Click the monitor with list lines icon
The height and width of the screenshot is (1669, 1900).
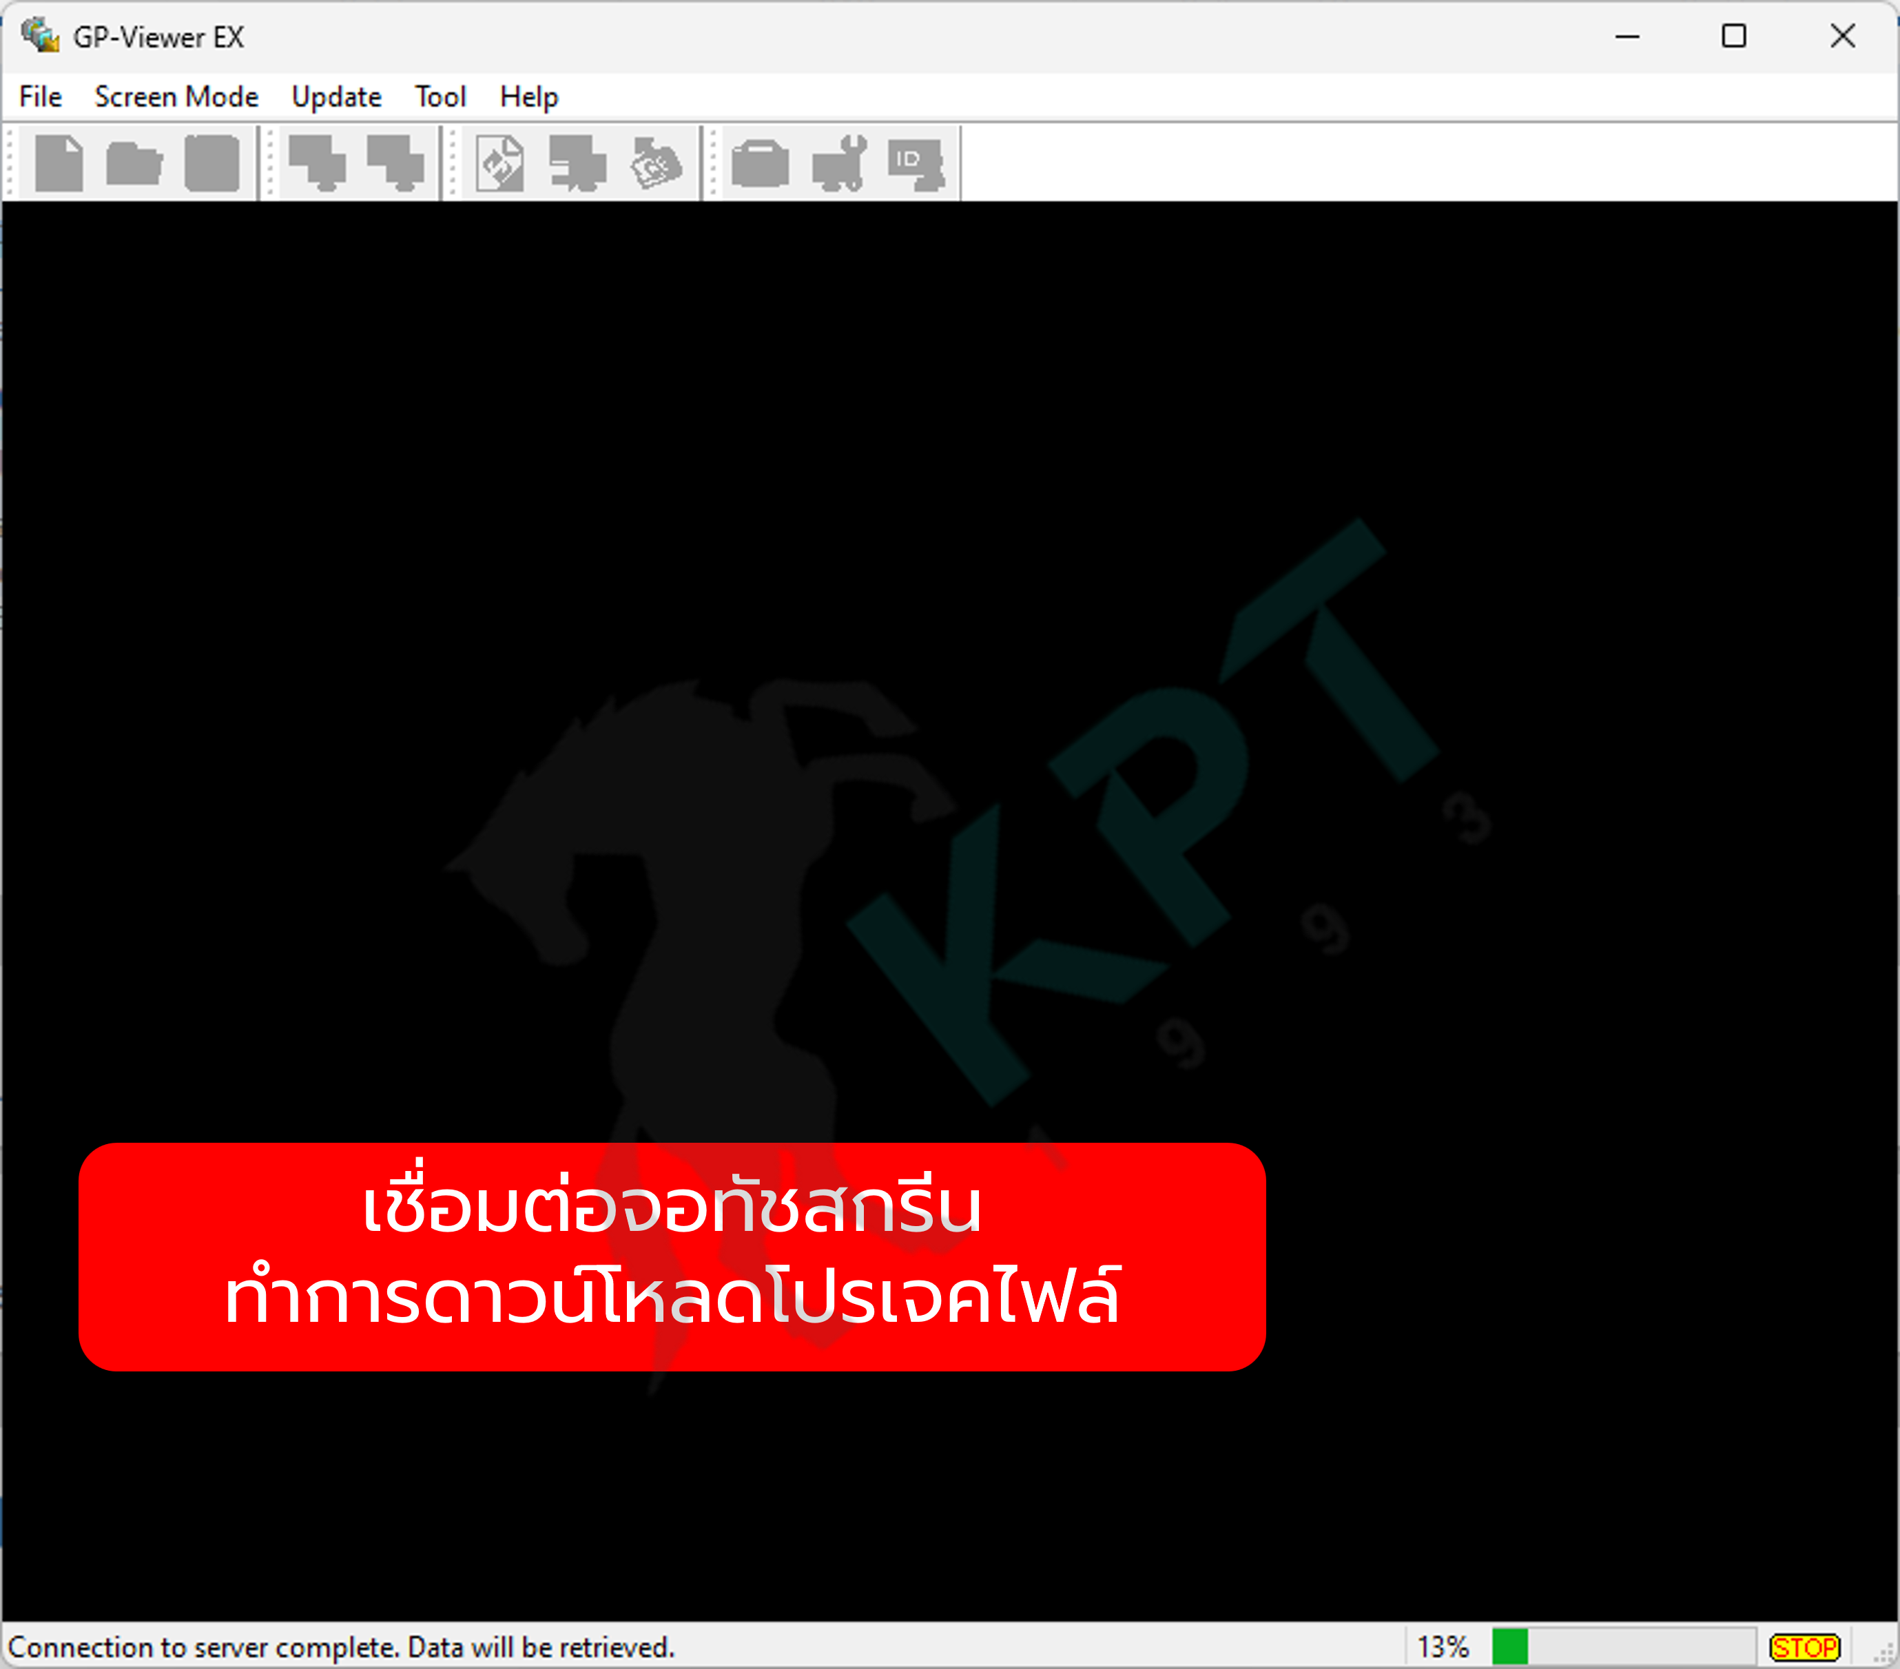[577, 163]
